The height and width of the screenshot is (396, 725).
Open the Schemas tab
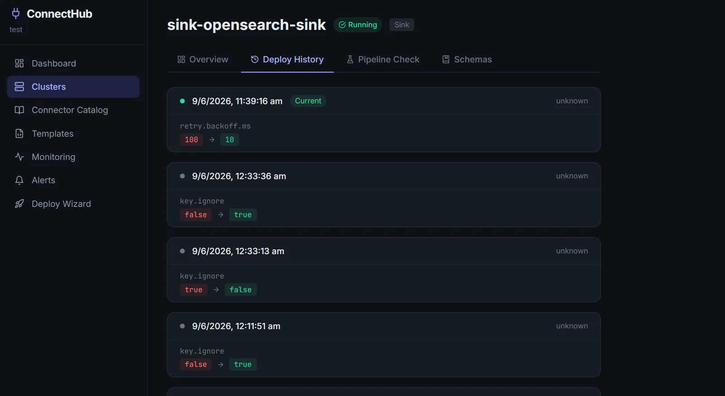click(467, 59)
